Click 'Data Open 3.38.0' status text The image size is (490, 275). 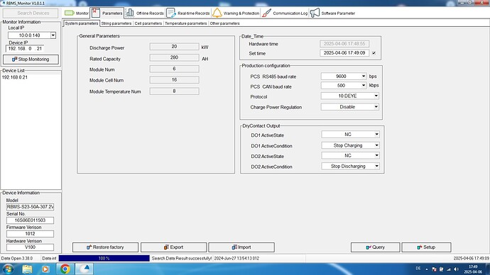coord(17,258)
